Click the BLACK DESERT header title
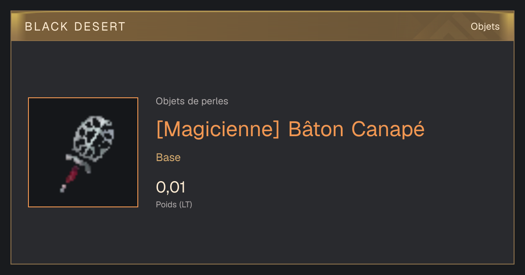 tap(75, 27)
